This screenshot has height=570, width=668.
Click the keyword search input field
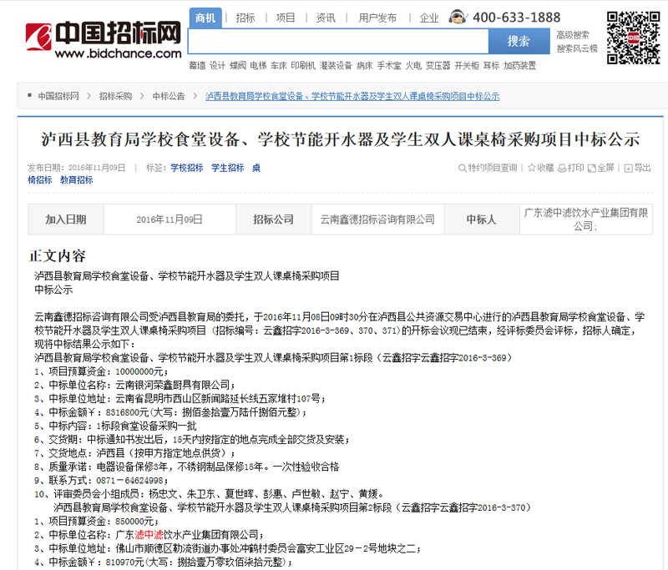pos(334,40)
